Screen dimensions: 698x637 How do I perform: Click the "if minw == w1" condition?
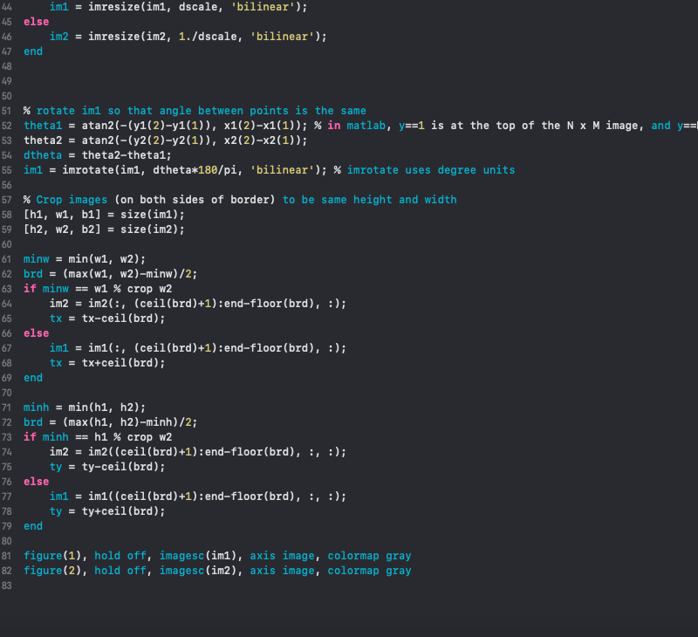point(65,289)
